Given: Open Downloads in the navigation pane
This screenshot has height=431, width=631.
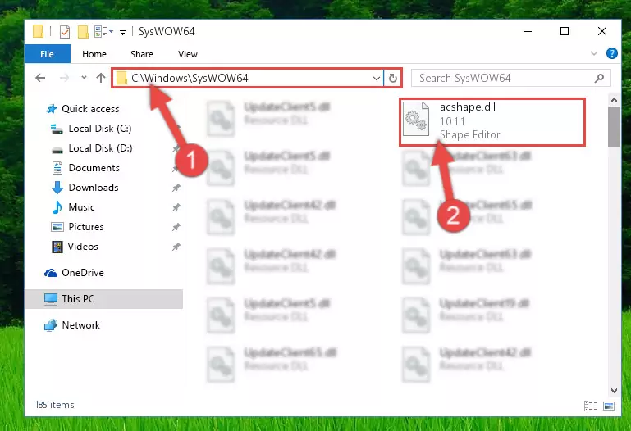Looking at the screenshot, I should (x=94, y=188).
